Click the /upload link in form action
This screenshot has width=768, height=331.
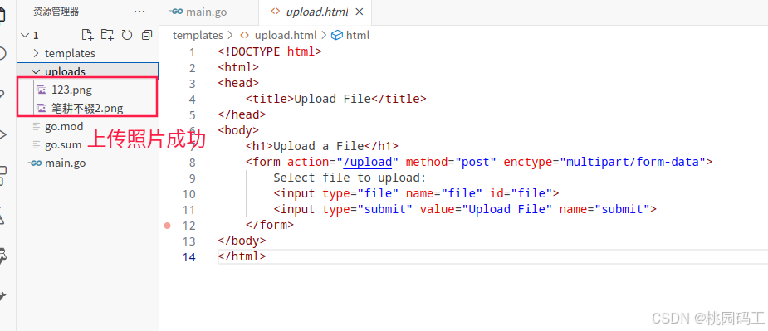point(367,162)
